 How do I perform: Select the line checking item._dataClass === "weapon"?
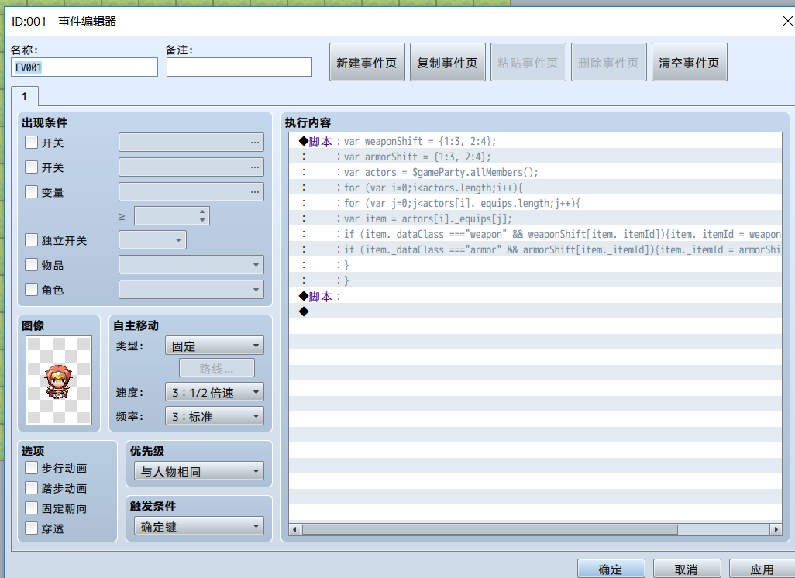click(535, 234)
